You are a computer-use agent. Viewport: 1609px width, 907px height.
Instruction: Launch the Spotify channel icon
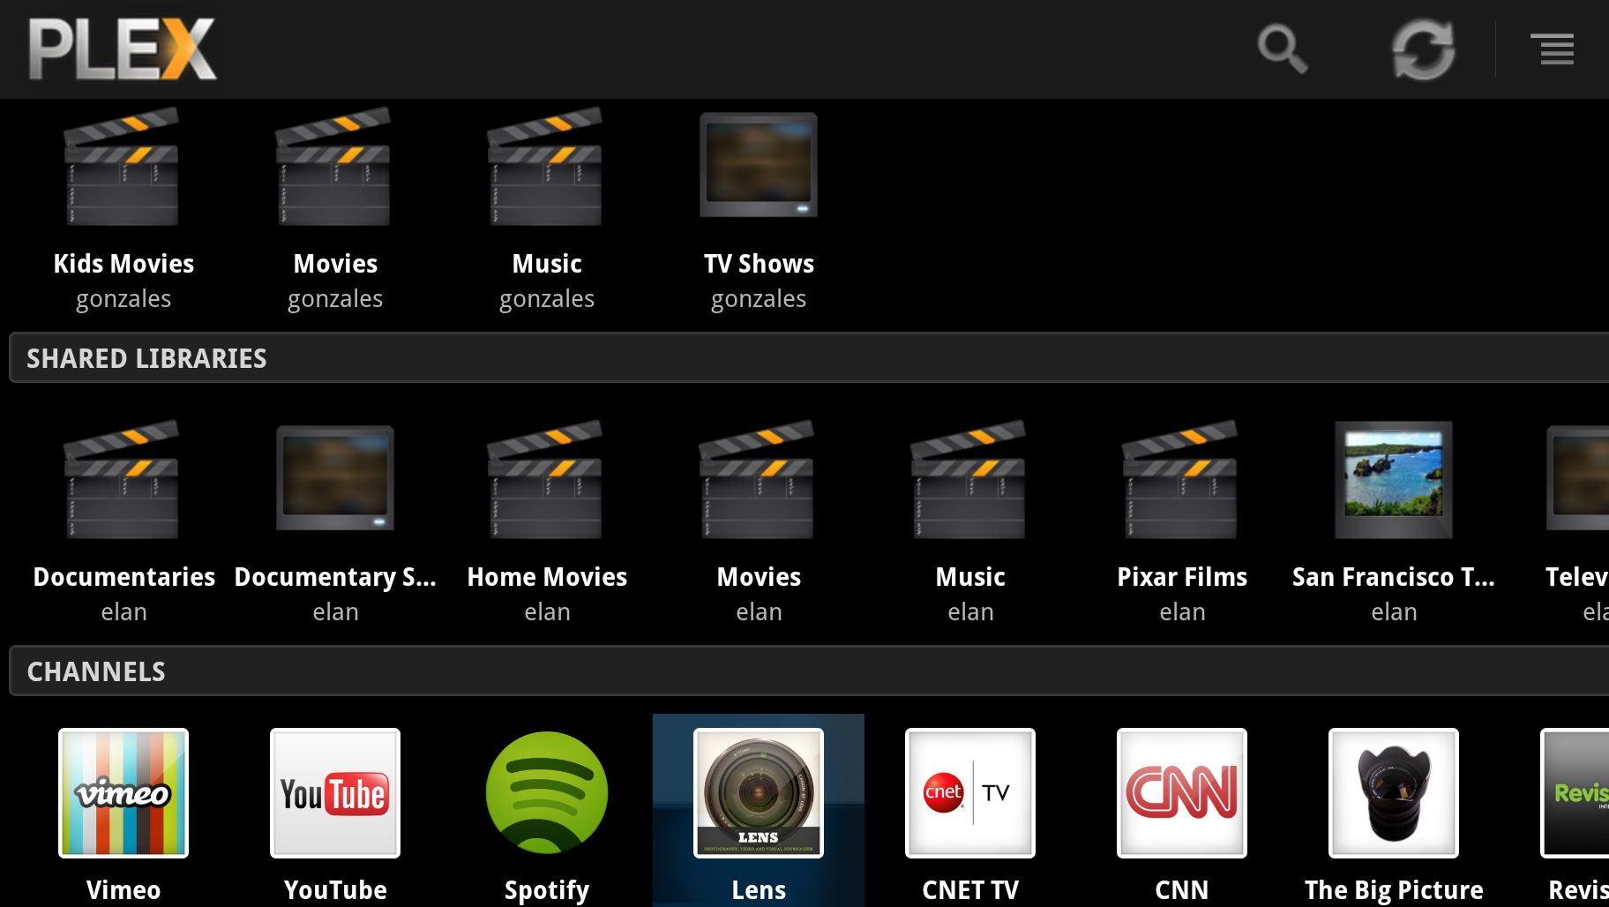pyautogui.click(x=547, y=793)
